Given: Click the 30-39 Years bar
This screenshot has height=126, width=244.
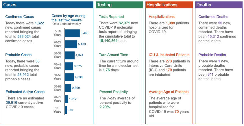Looking at the screenshot, I should 70,55.
